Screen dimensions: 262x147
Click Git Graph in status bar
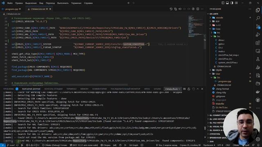[133, 145]
